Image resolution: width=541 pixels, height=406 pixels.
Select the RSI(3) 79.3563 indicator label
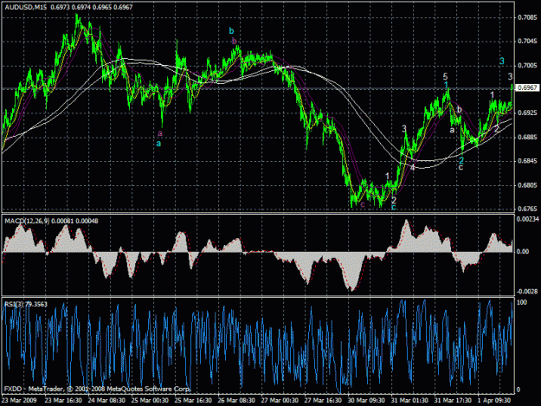[26, 304]
